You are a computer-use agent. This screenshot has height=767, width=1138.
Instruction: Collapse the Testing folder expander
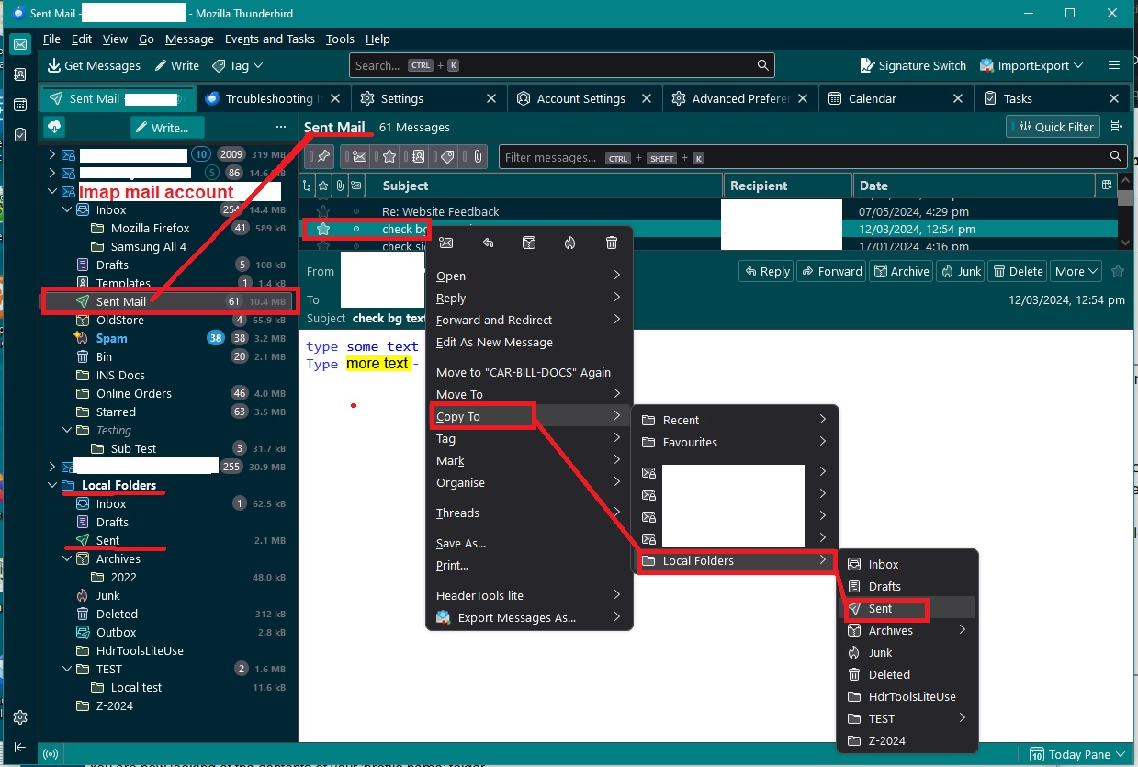point(67,430)
